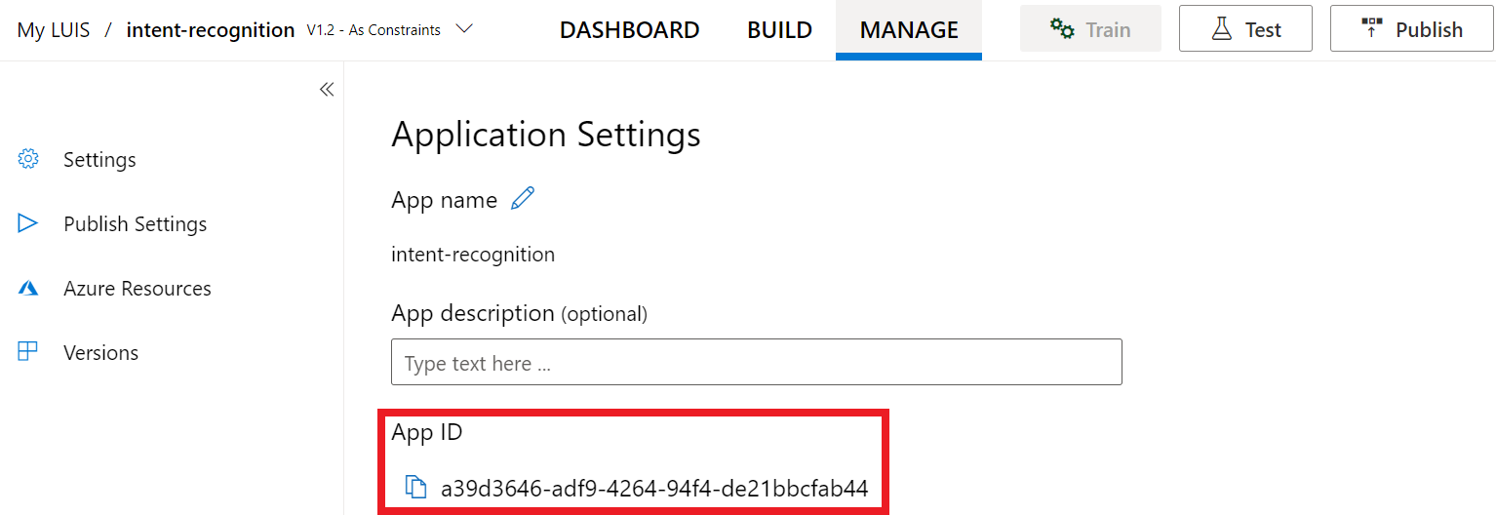Click into the App description text field
Screen dimensions: 1496x515
[x=757, y=362]
